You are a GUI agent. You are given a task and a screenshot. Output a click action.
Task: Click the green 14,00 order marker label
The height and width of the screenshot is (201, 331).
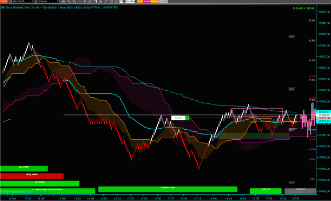tap(180, 118)
